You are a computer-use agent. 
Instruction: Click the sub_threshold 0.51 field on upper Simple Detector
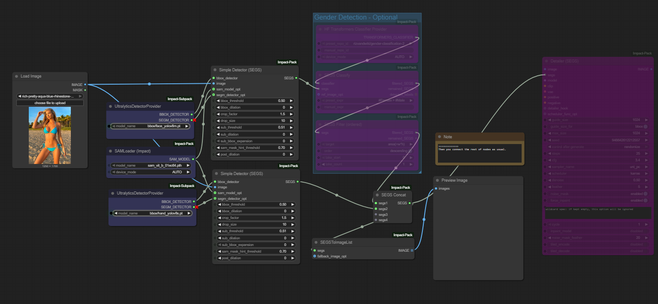tap(255, 127)
